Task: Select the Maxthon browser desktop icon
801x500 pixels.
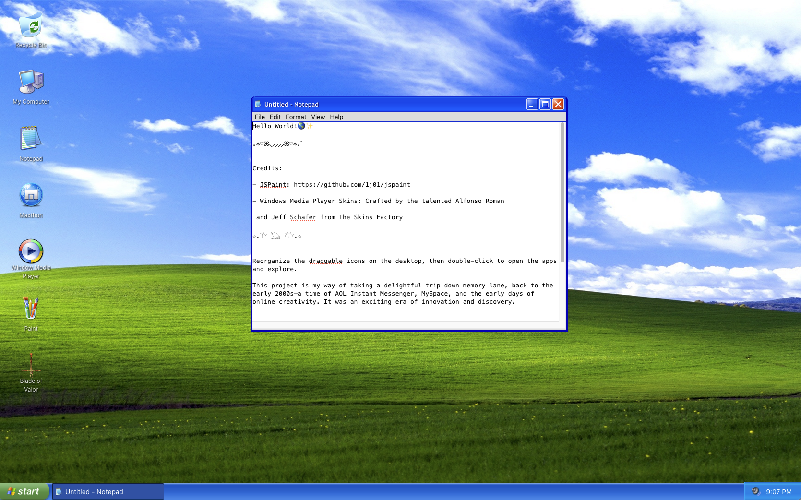Action: pos(31,201)
